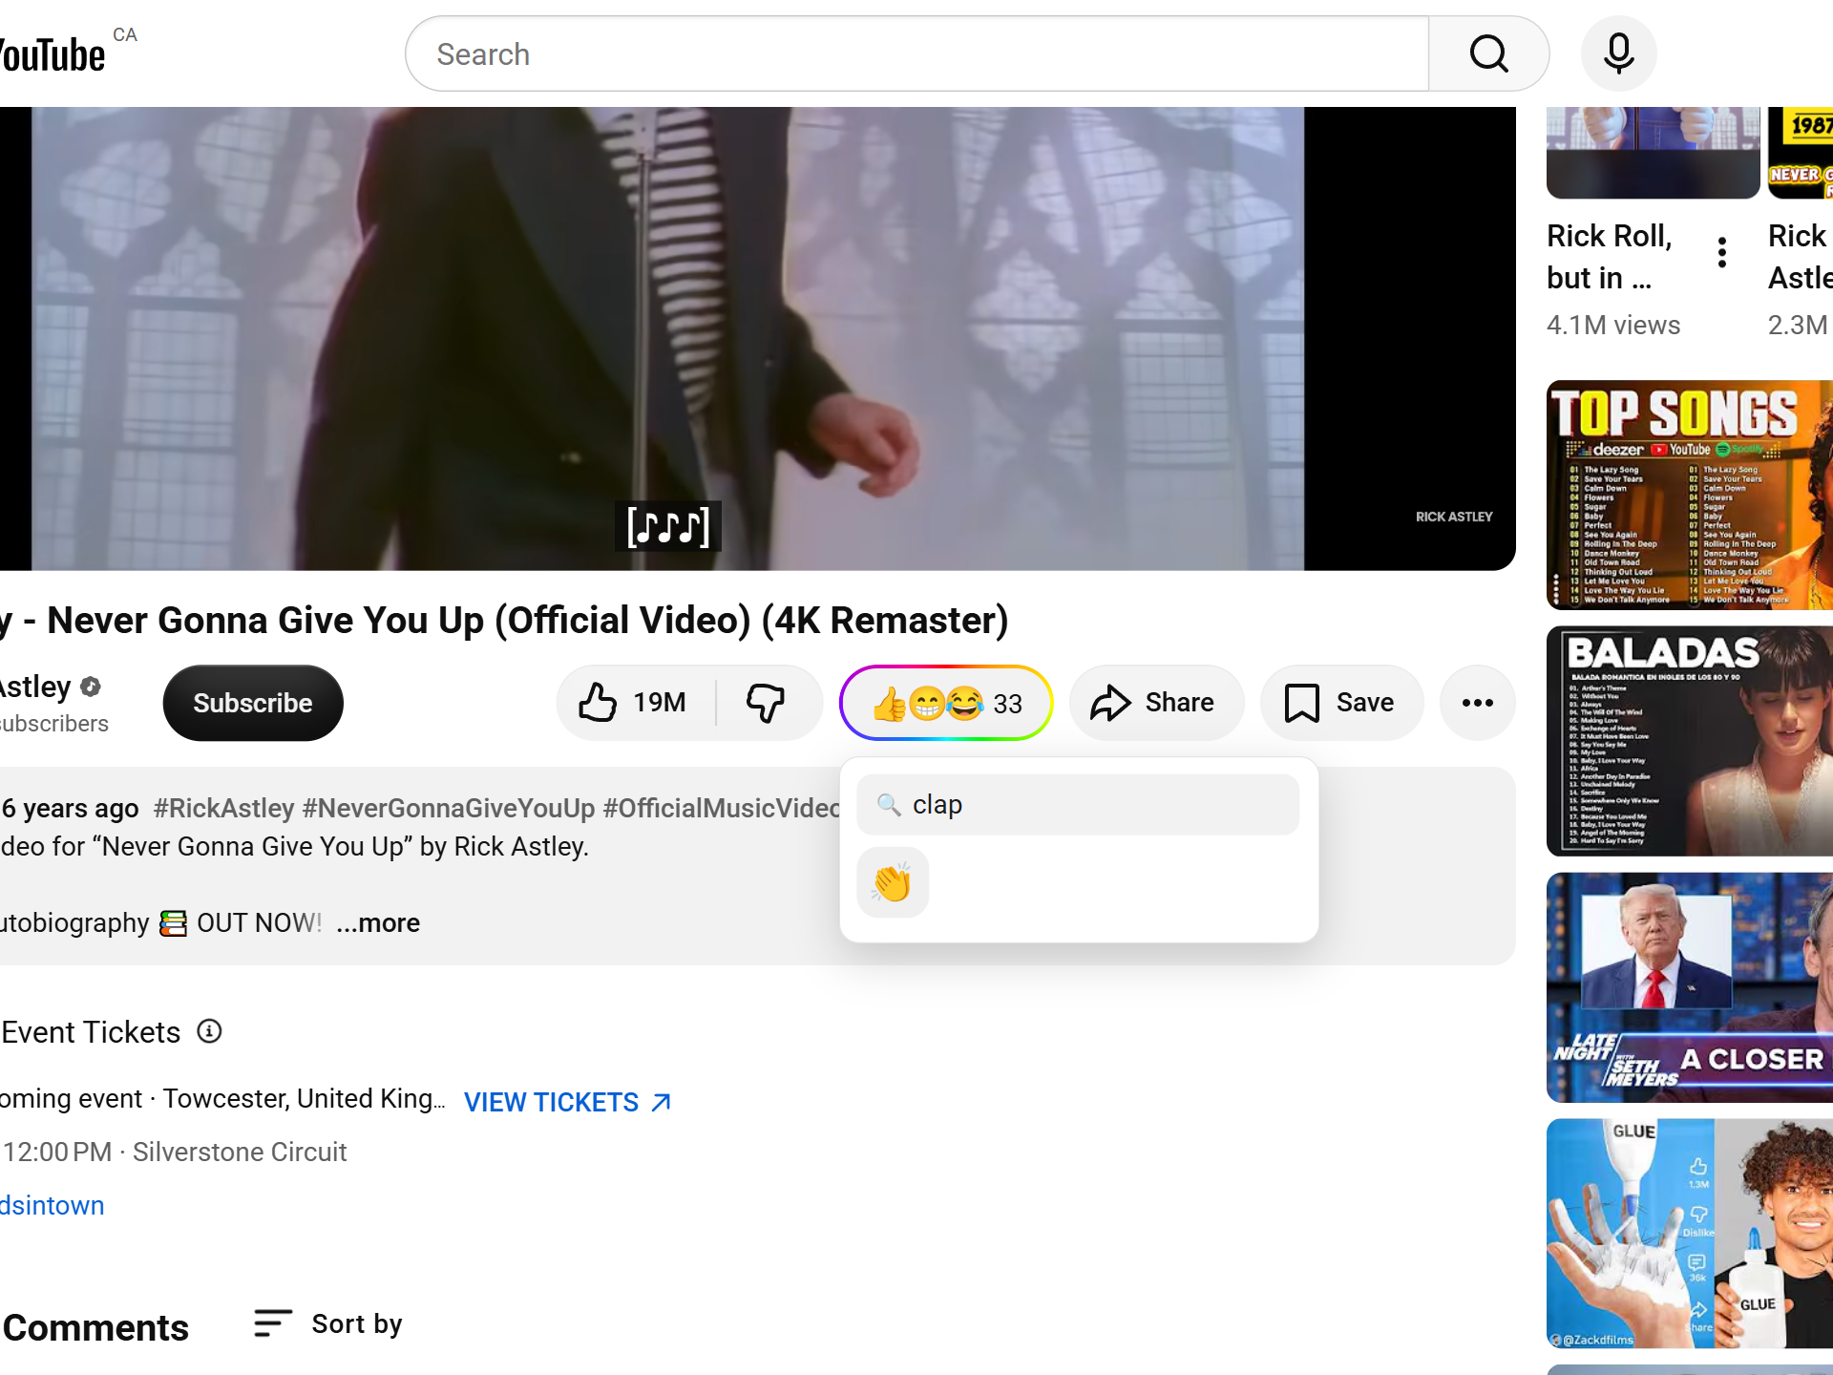1833x1375 pixels.
Task: Open #NeverGonnaGiveYouUp hashtag link
Action: coord(449,808)
